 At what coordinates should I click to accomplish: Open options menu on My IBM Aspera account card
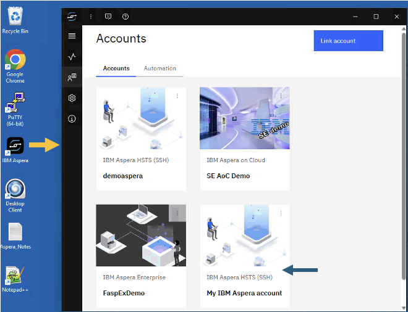pyautogui.click(x=281, y=213)
